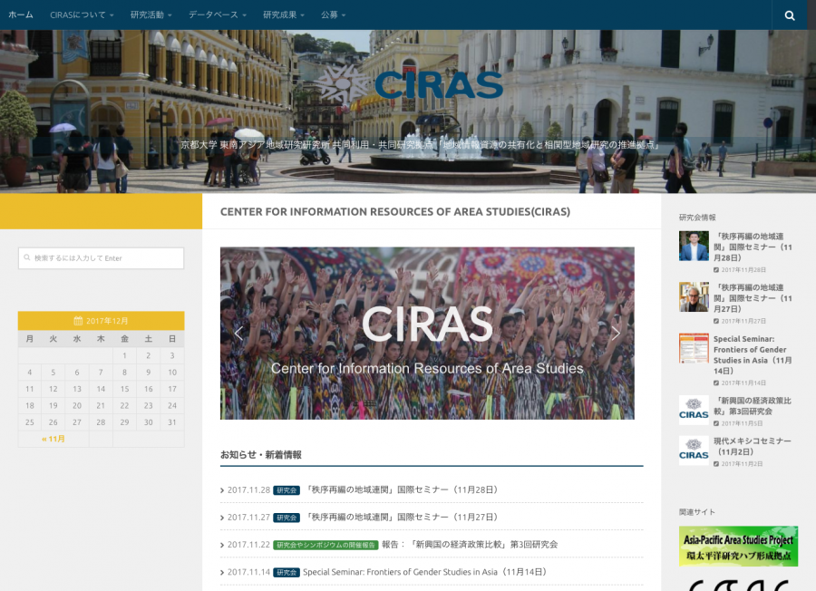
Task: Go to previous slide with left arrow
Action: coord(238,333)
